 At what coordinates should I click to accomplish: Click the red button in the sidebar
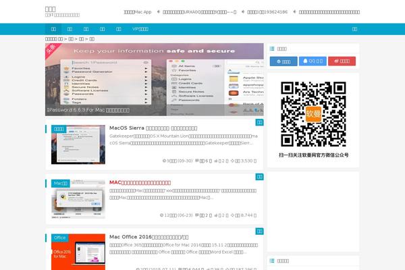click(x=342, y=61)
